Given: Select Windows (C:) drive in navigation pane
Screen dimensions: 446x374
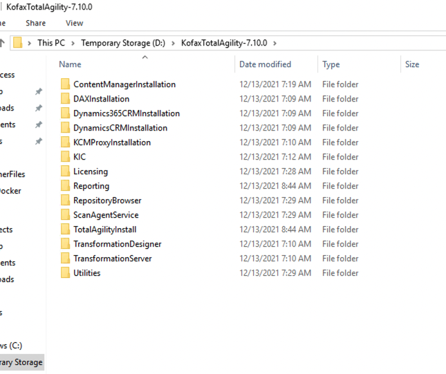Looking at the screenshot, I should (x=11, y=346).
